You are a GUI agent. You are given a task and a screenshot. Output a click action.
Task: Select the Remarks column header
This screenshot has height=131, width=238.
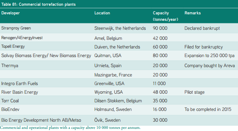click(x=192, y=13)
